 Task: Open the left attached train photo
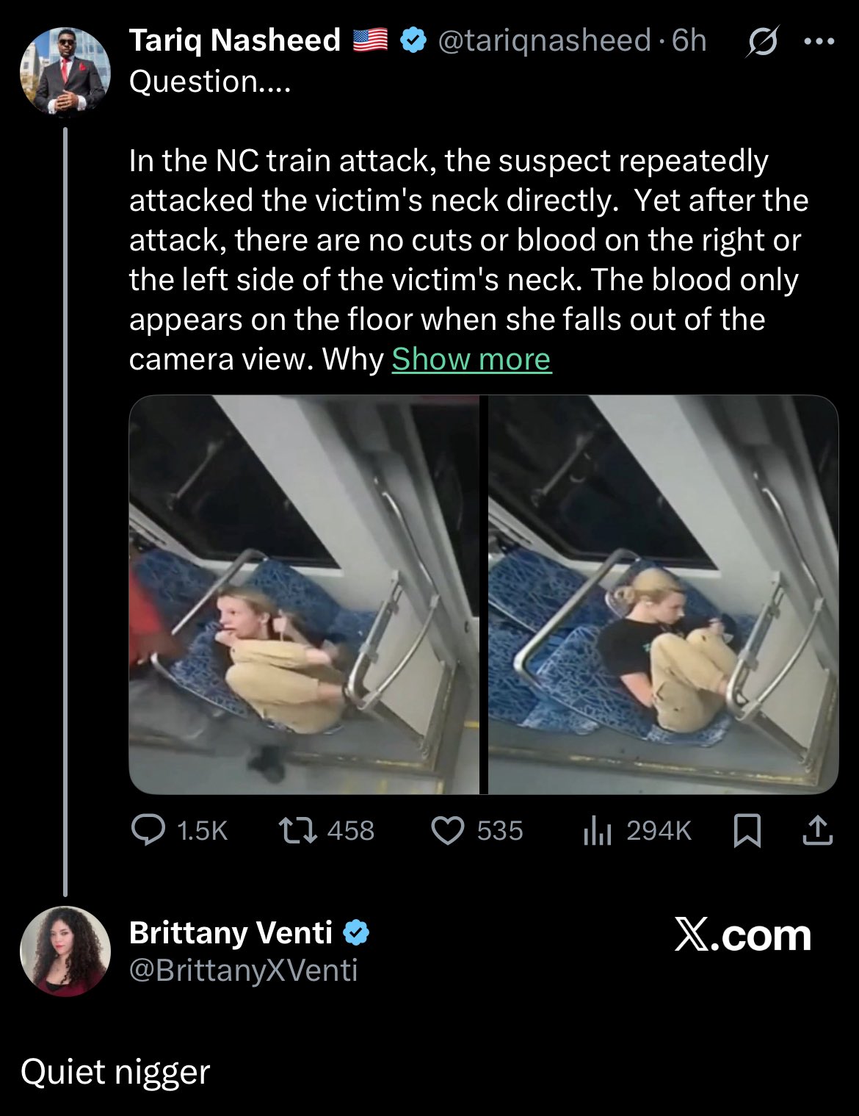coord(304,594)
